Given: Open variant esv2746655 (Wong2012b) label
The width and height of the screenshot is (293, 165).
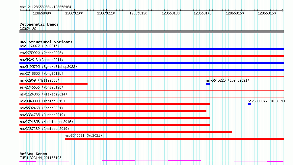Looking at the screenshot, I should 41,73.
